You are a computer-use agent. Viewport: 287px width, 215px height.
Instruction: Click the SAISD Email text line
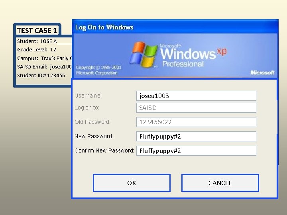(x=44, y=67)
